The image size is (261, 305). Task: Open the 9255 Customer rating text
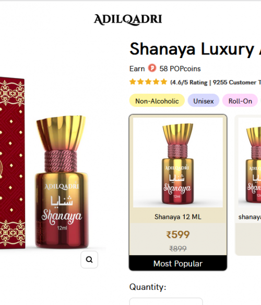pos(237,83)
